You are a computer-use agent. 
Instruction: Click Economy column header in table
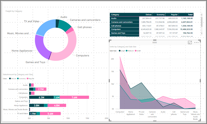click(x=161, y=14)
